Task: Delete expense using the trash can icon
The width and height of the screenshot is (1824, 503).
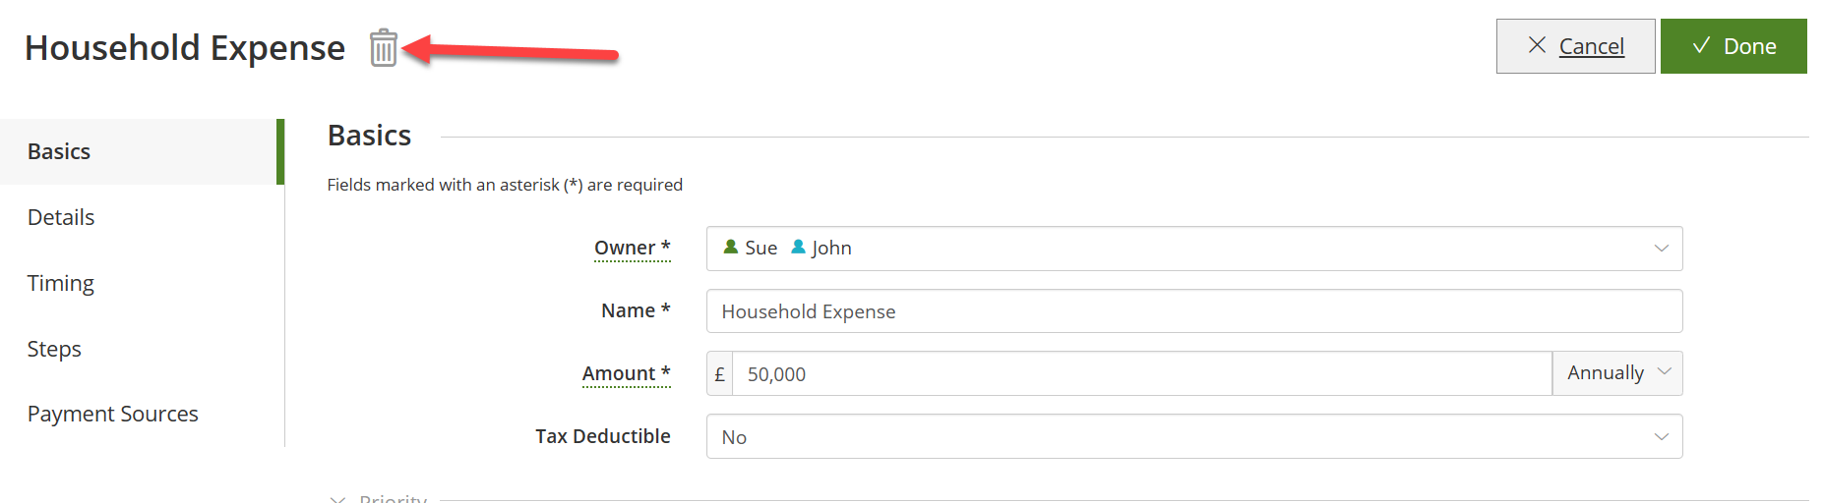Action: point(384,47)
